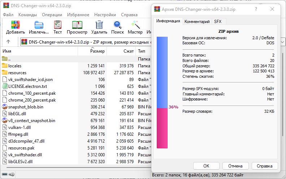Open the Избранное menu
Viewport: 286px width, 179px height.
78,15
